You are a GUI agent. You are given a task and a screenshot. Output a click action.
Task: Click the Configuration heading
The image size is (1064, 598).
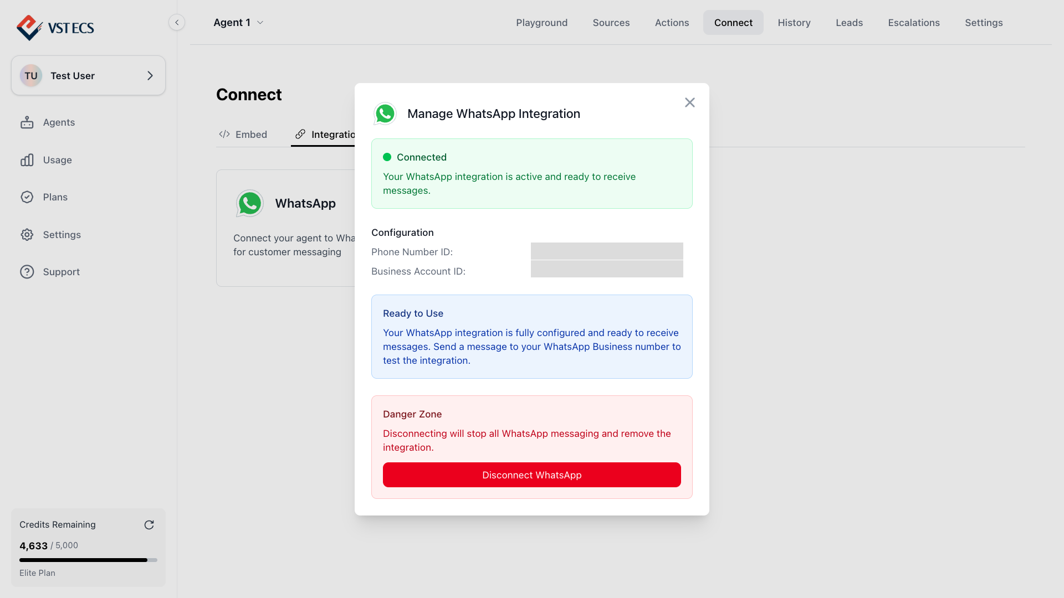click(402, 233)
